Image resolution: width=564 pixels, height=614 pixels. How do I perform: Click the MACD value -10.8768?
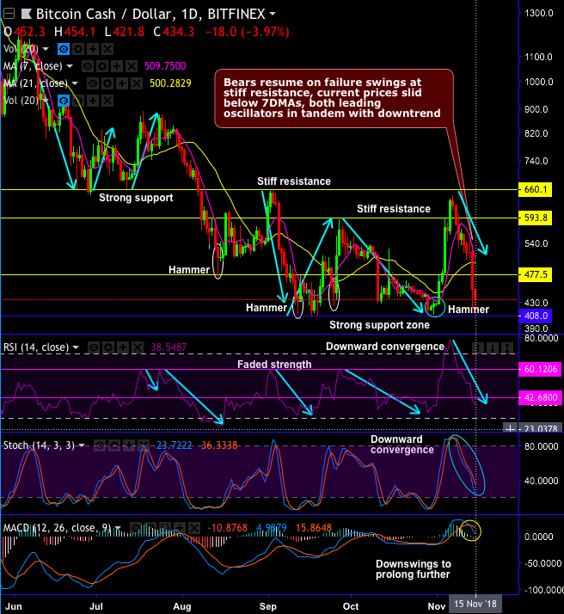pyautogui.click(x=227, y=528)
